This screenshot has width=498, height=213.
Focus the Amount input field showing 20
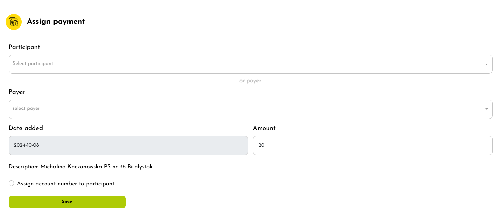pos(372,145)
